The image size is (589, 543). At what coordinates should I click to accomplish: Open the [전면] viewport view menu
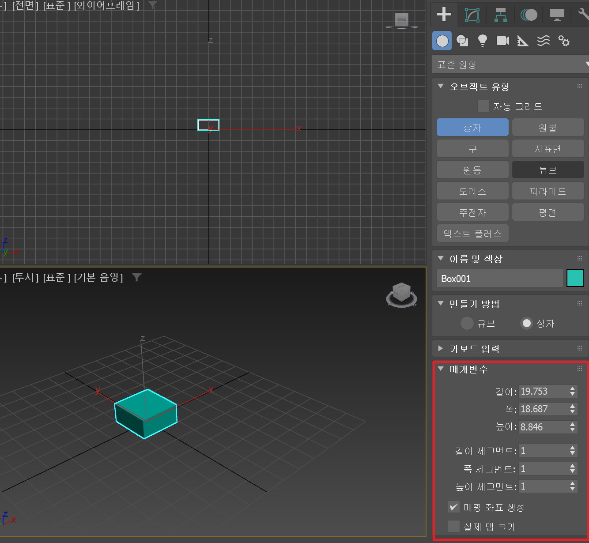coord(25,6)
